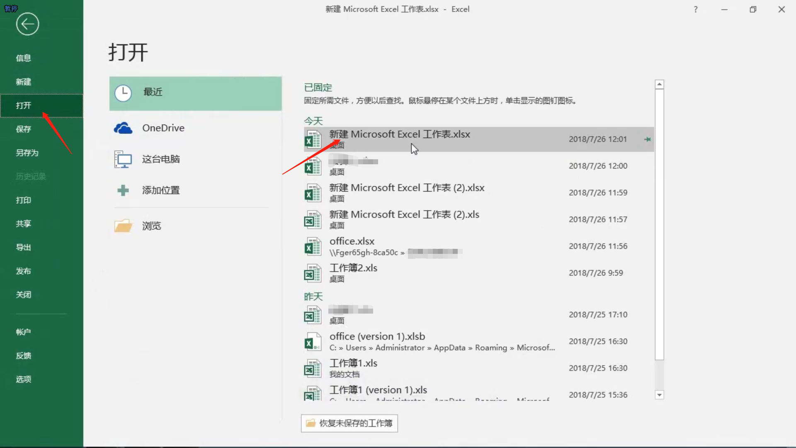Viewport: 796px width, 448px height.
Task: Click the This PC computer icon
Action: pyautogui.click(x=123, y=159)
